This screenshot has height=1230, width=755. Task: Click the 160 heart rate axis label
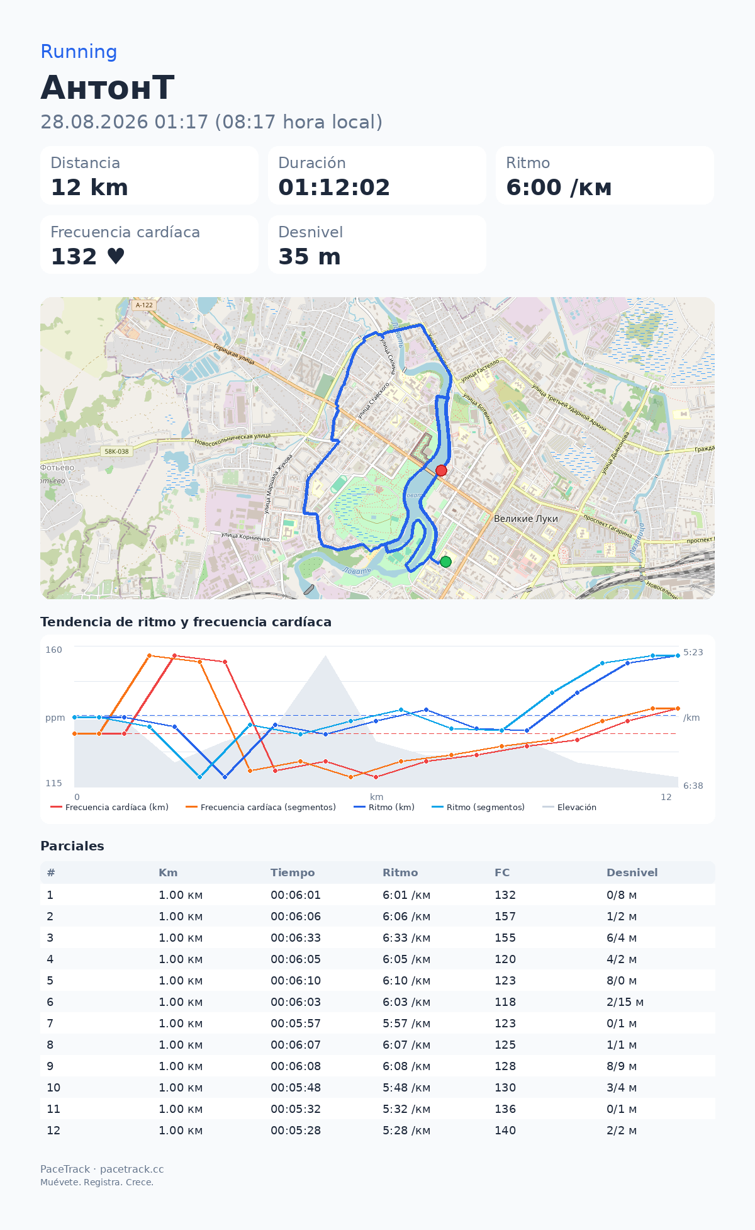tap(54, 650)
